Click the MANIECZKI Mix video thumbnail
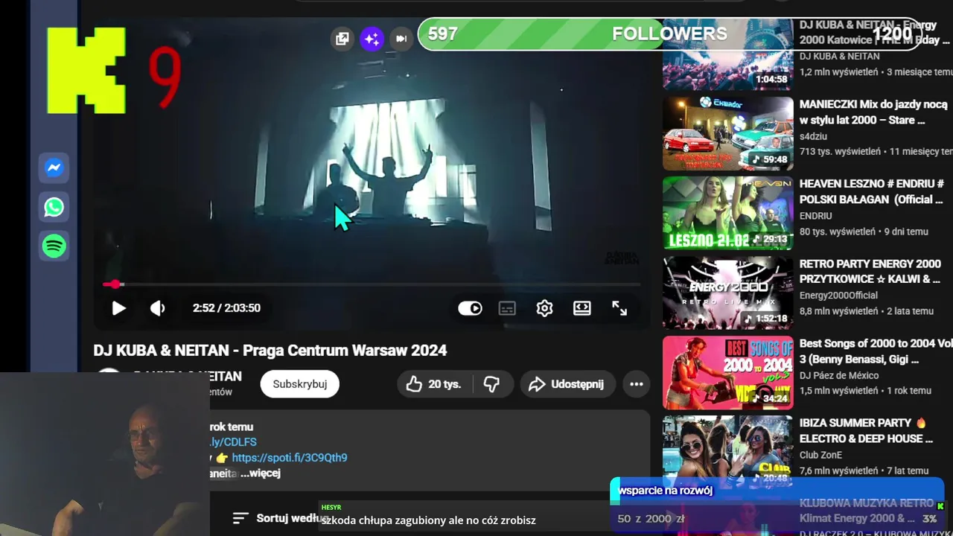This screenshot has width=953, height=536. point(727,133)
